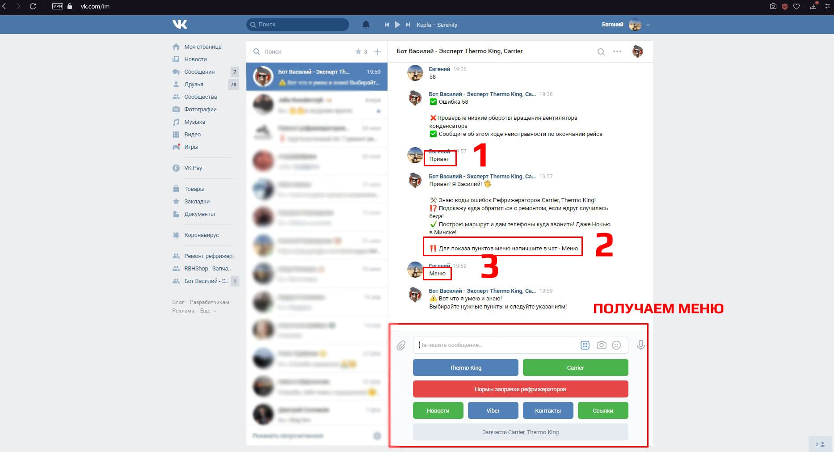Choose the Ссылки bot button
Screen dimensions: 834x452
coord(603,410)
